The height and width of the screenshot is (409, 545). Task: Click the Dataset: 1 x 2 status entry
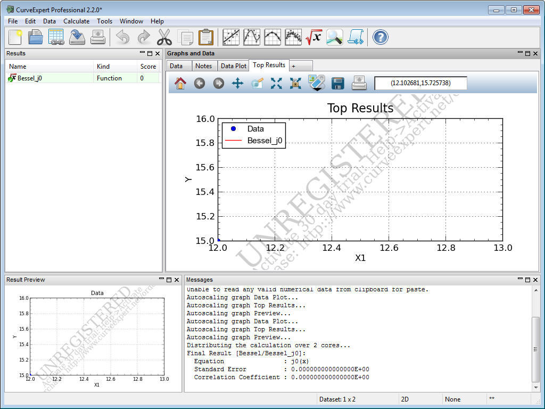click(337, 399)
